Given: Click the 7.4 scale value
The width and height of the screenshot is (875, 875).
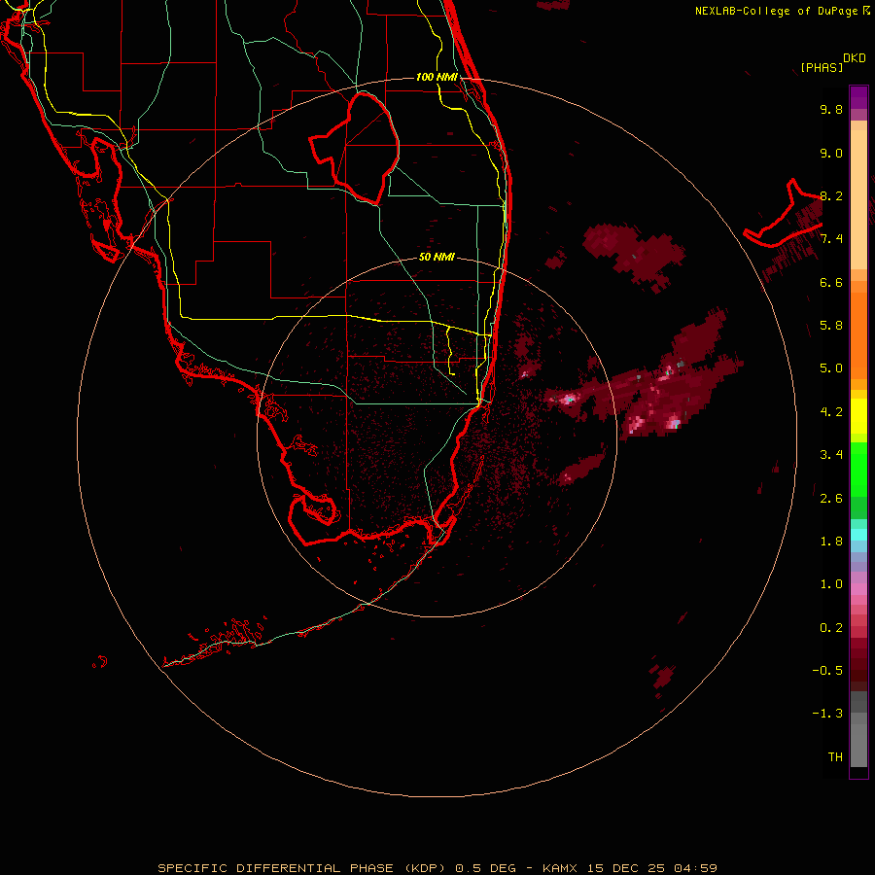Looking at the screenshot, I should (831, 239).
